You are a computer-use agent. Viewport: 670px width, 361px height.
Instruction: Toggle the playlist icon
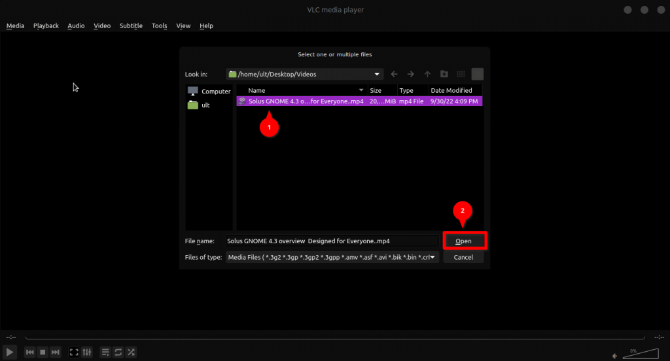pos(105,352)
